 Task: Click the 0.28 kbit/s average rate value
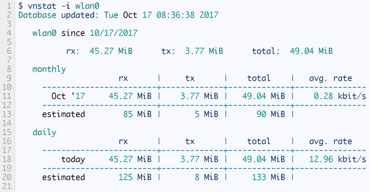340,96
